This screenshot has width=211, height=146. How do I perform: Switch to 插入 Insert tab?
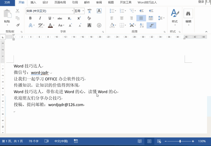click(x=33, y=2)
